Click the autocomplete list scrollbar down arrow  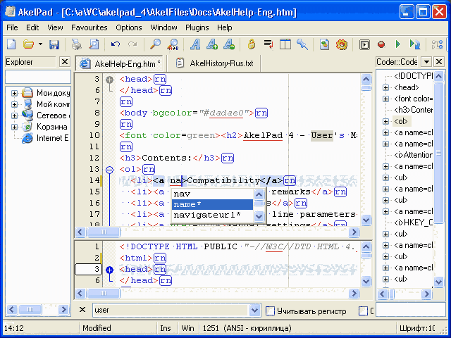(x=258, y=217)
